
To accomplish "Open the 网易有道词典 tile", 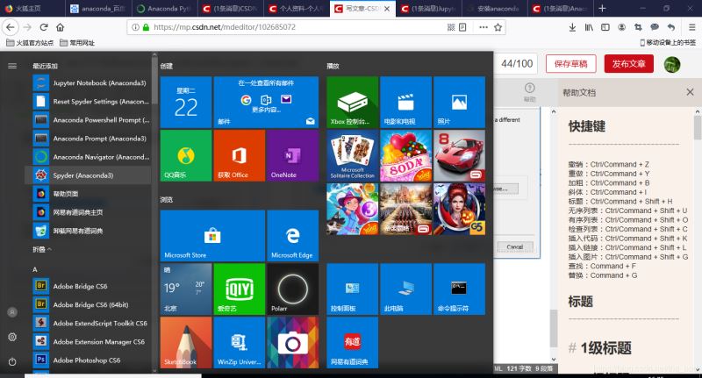I will coord(353,342).
